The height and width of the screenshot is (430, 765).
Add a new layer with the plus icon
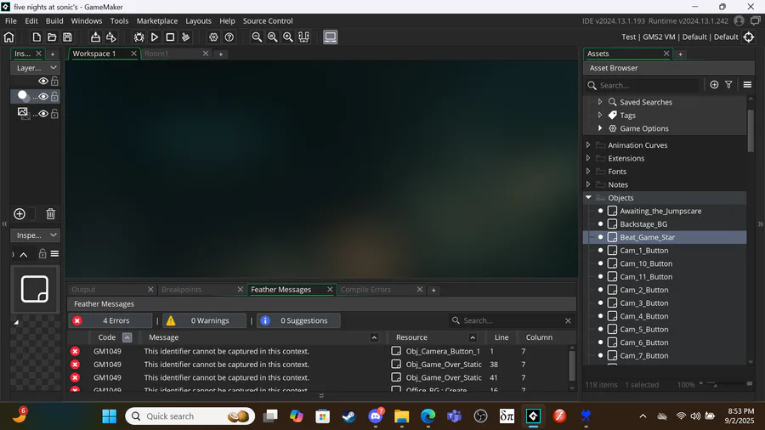[20, 214]
